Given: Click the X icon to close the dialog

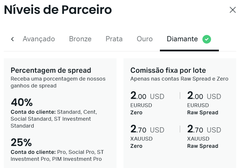Looking at the screenshot, I should [233, 10].
